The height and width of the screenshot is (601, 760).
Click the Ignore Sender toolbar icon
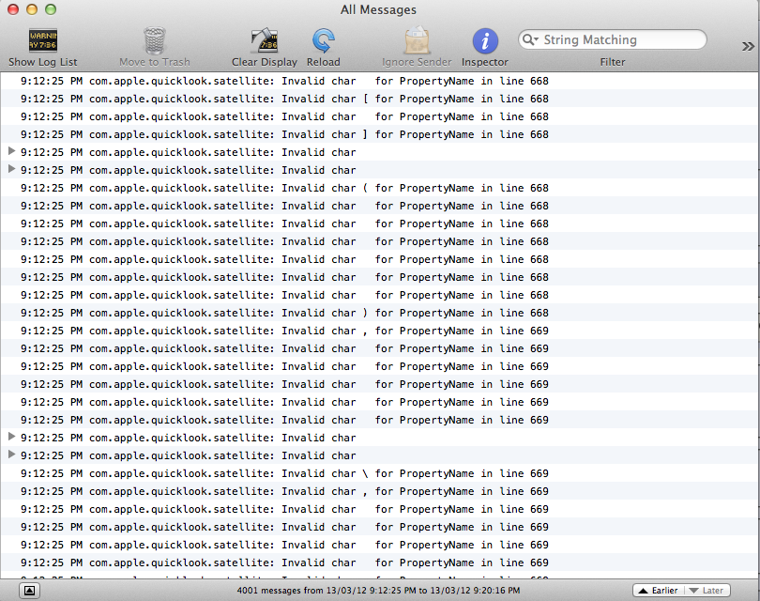417,40
